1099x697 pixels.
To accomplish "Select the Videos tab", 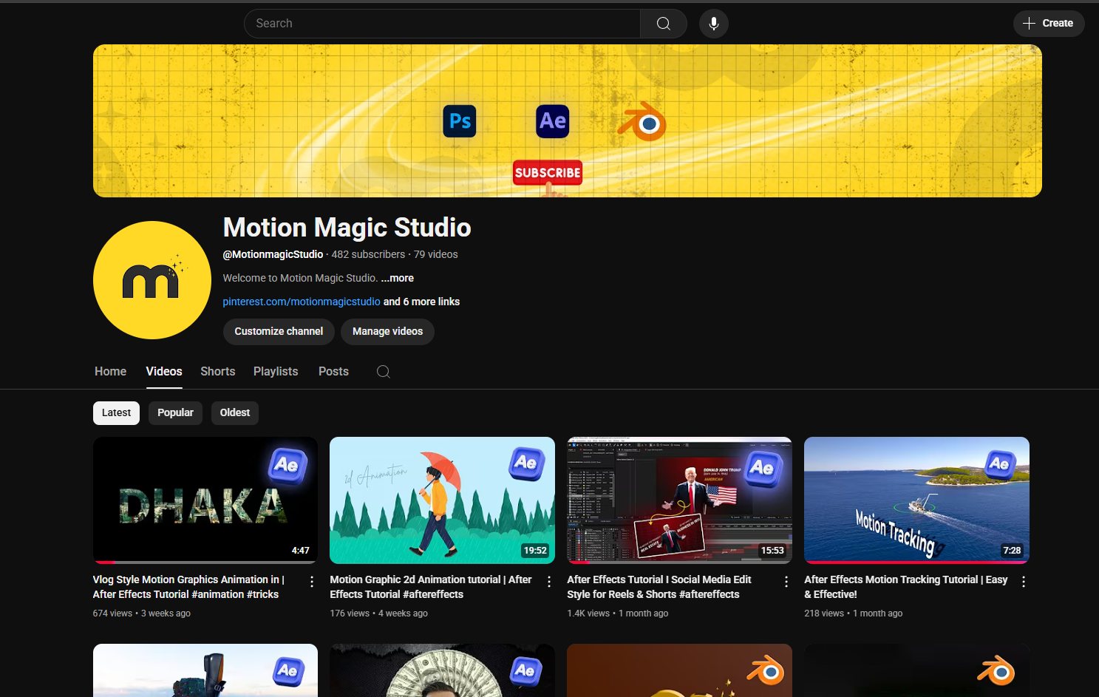I will (x=164, y=372).
